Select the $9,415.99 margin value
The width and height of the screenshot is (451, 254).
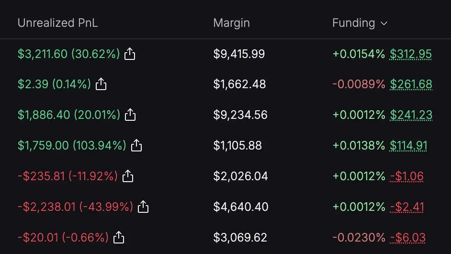[239, 54]
